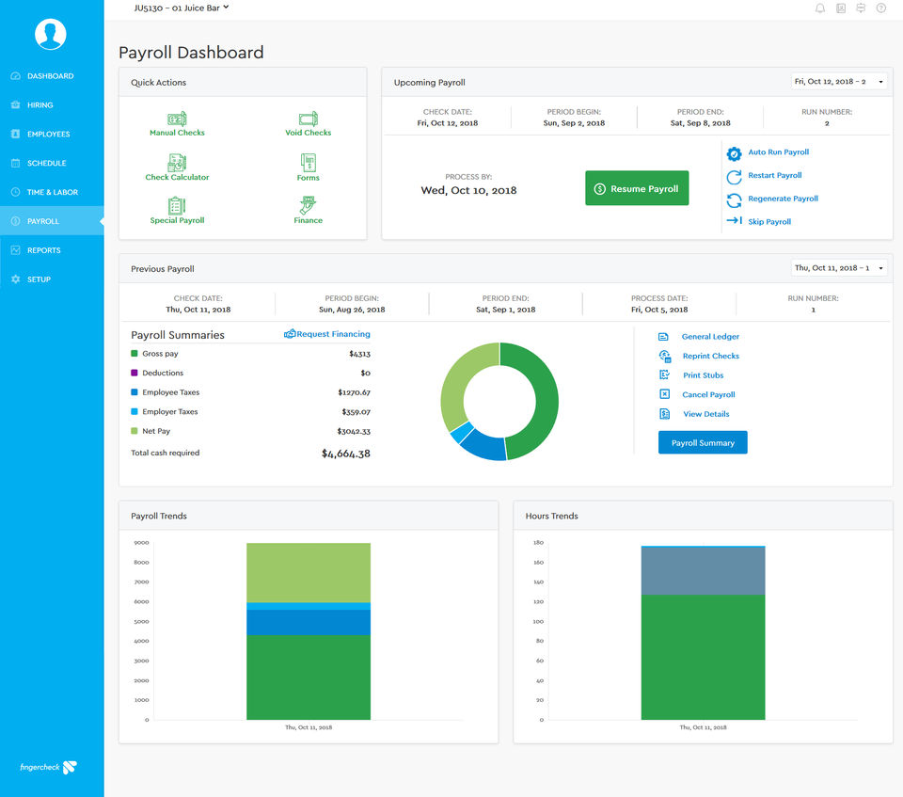This screenshot has height=797, width=903.
Task: Open the Upcoming Payroll date dropdown
Action: point(839,82)
